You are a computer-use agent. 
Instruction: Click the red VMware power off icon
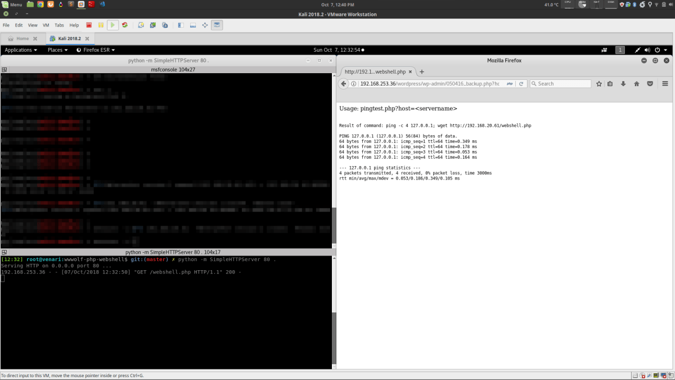pos(89,25)
